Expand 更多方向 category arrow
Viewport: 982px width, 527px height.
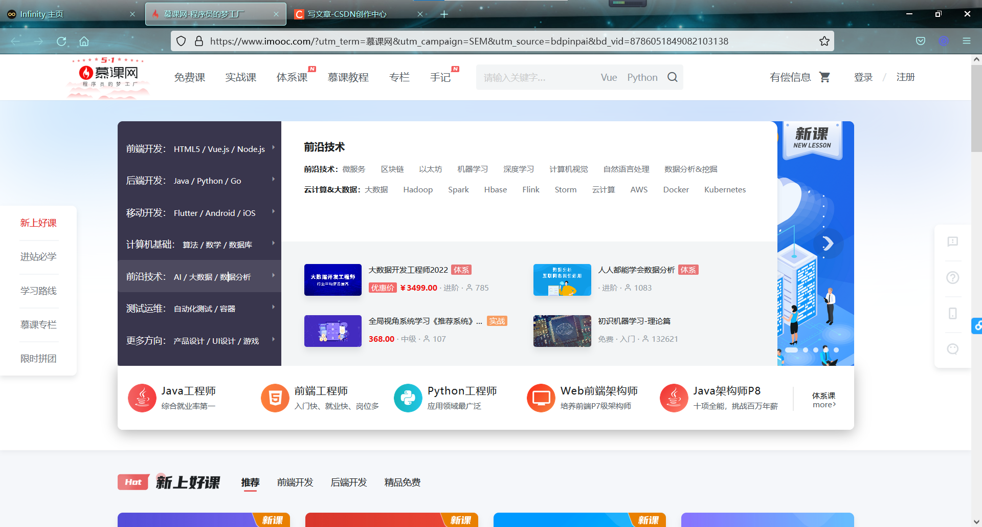coord(274,339)
